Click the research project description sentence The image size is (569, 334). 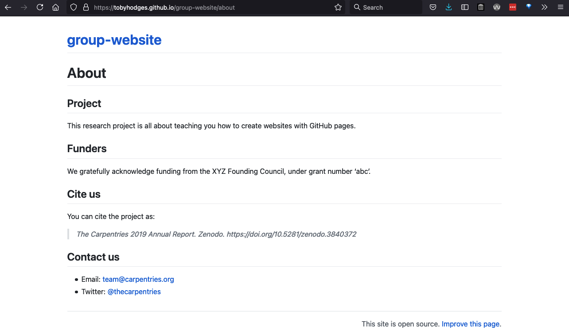[x=211, y=126]
